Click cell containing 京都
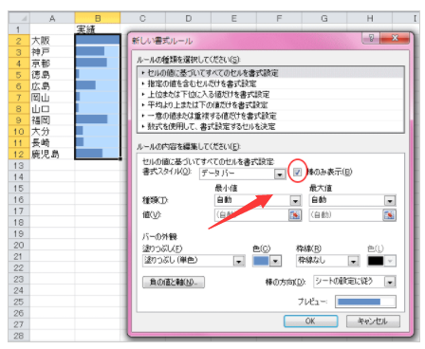425x349 pixels. point(52,64)
